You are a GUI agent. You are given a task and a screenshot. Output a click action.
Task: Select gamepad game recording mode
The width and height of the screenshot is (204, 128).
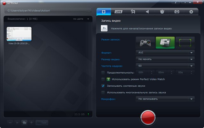[145, 42]
